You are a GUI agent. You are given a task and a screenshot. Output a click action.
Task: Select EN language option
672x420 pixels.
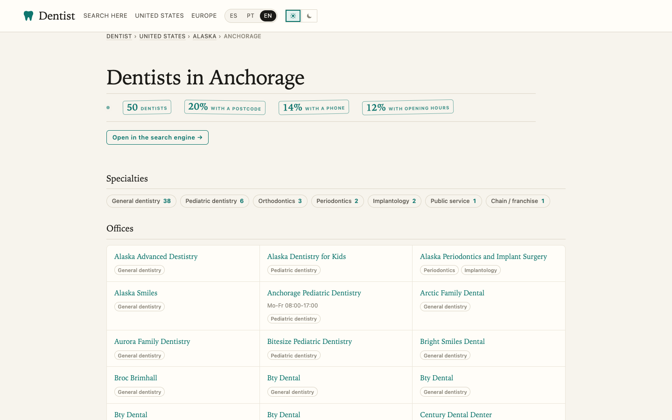[268, 16]
